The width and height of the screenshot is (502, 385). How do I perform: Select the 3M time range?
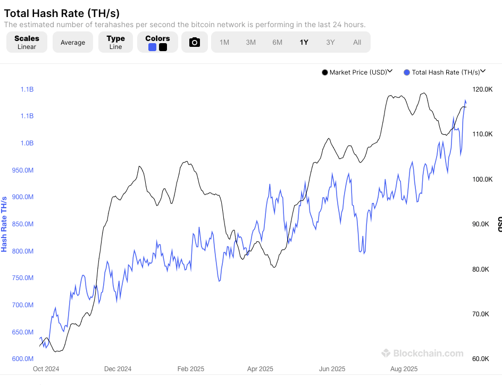(x=251, y=42)
